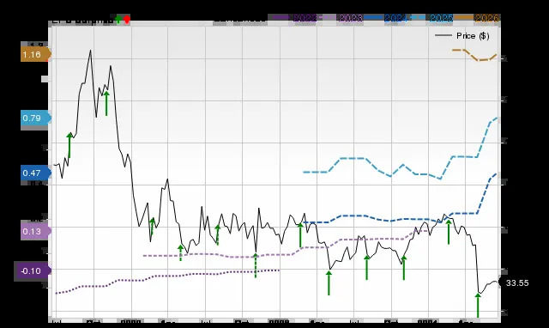Click the green arrow below the second price peak
The height and width of the screenshot is (328, 549).
pos(106,103)
